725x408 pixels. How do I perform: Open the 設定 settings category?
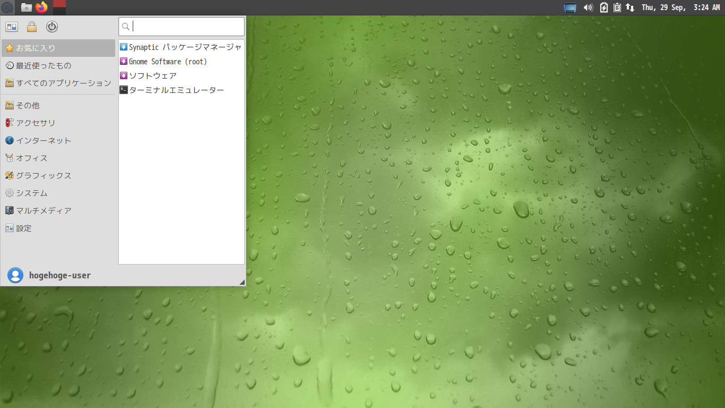58,228
